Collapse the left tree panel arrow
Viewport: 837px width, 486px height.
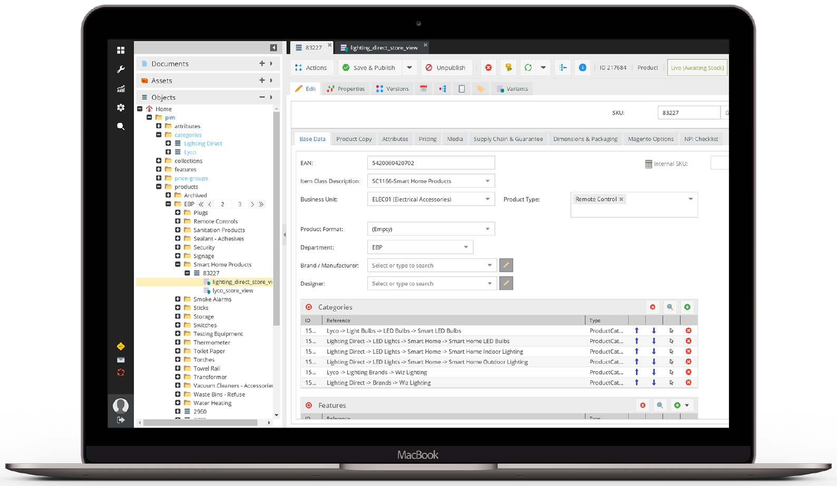tap(274, 48)
